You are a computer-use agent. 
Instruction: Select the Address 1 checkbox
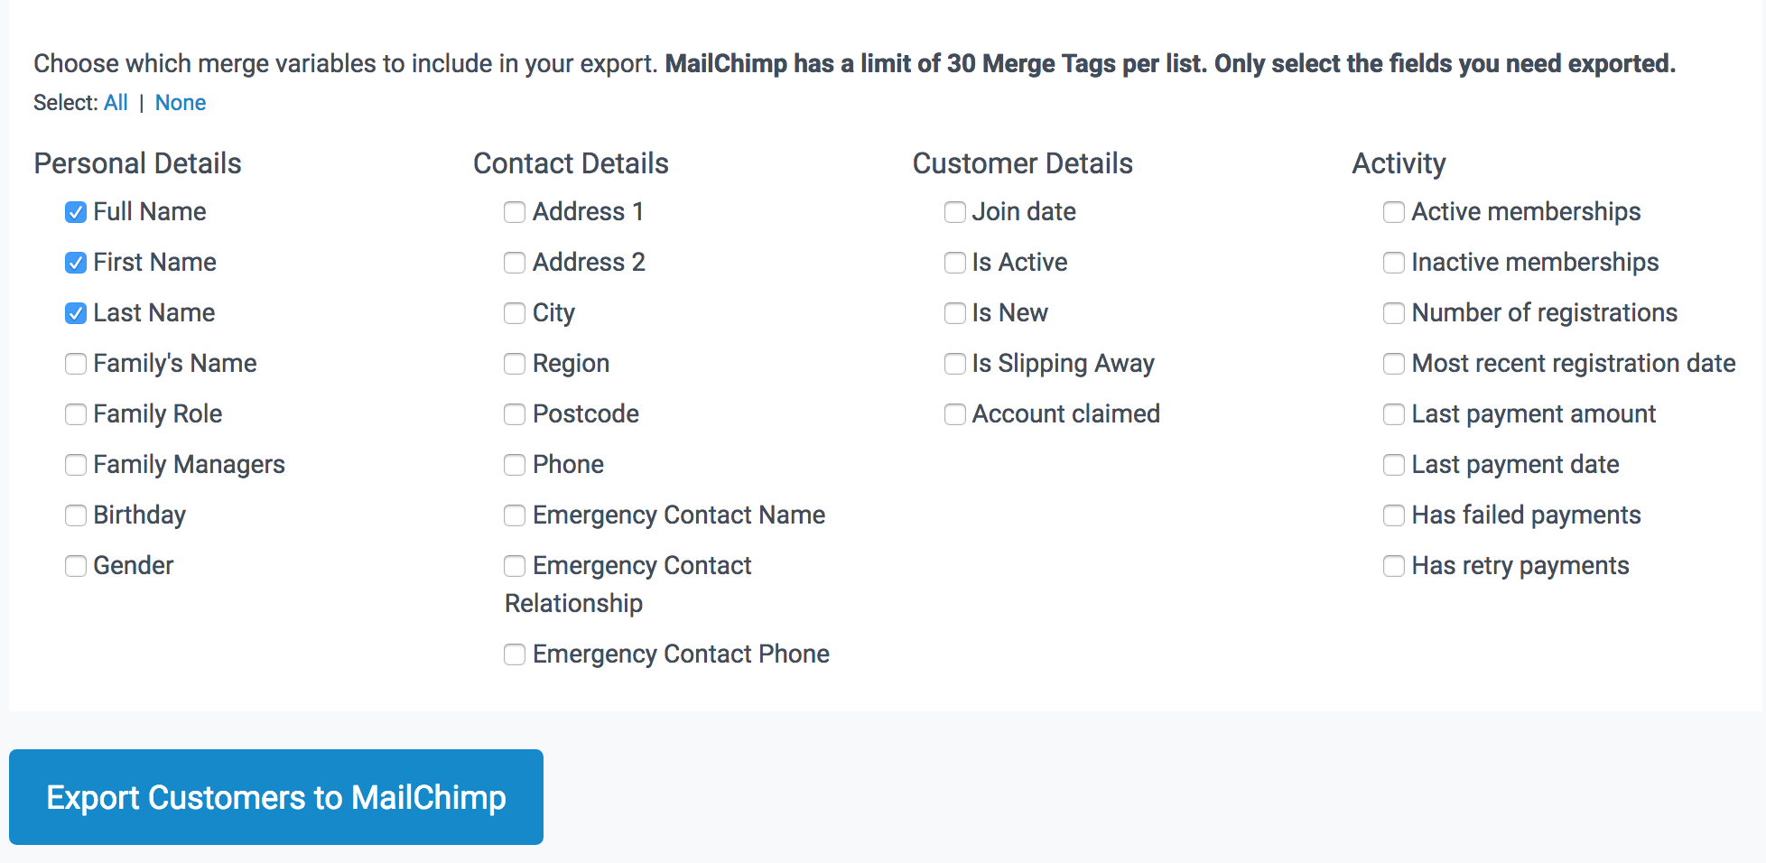[515, 212]
